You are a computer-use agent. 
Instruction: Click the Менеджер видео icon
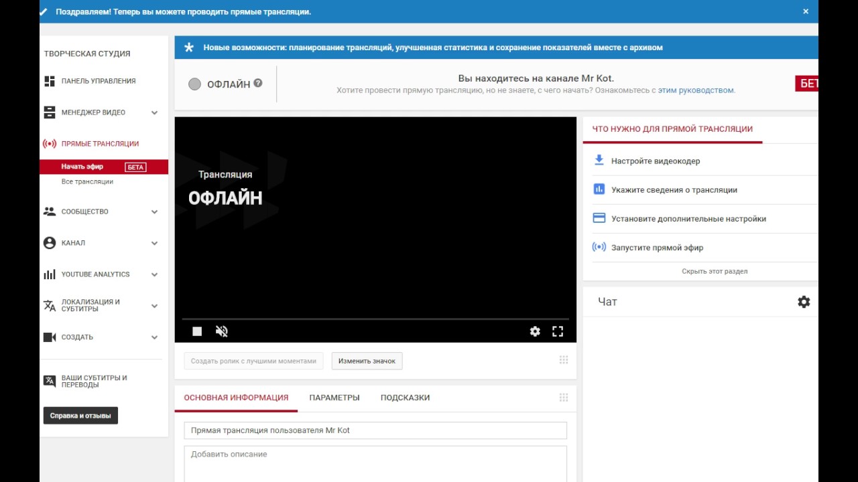pyautogui.click(x=50, y=112)
